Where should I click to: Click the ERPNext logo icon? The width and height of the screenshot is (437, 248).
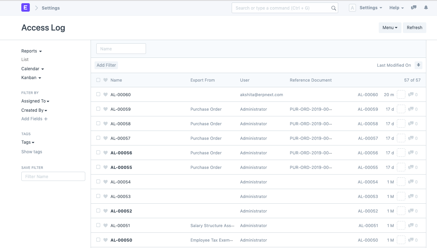[x=25, y=7]
